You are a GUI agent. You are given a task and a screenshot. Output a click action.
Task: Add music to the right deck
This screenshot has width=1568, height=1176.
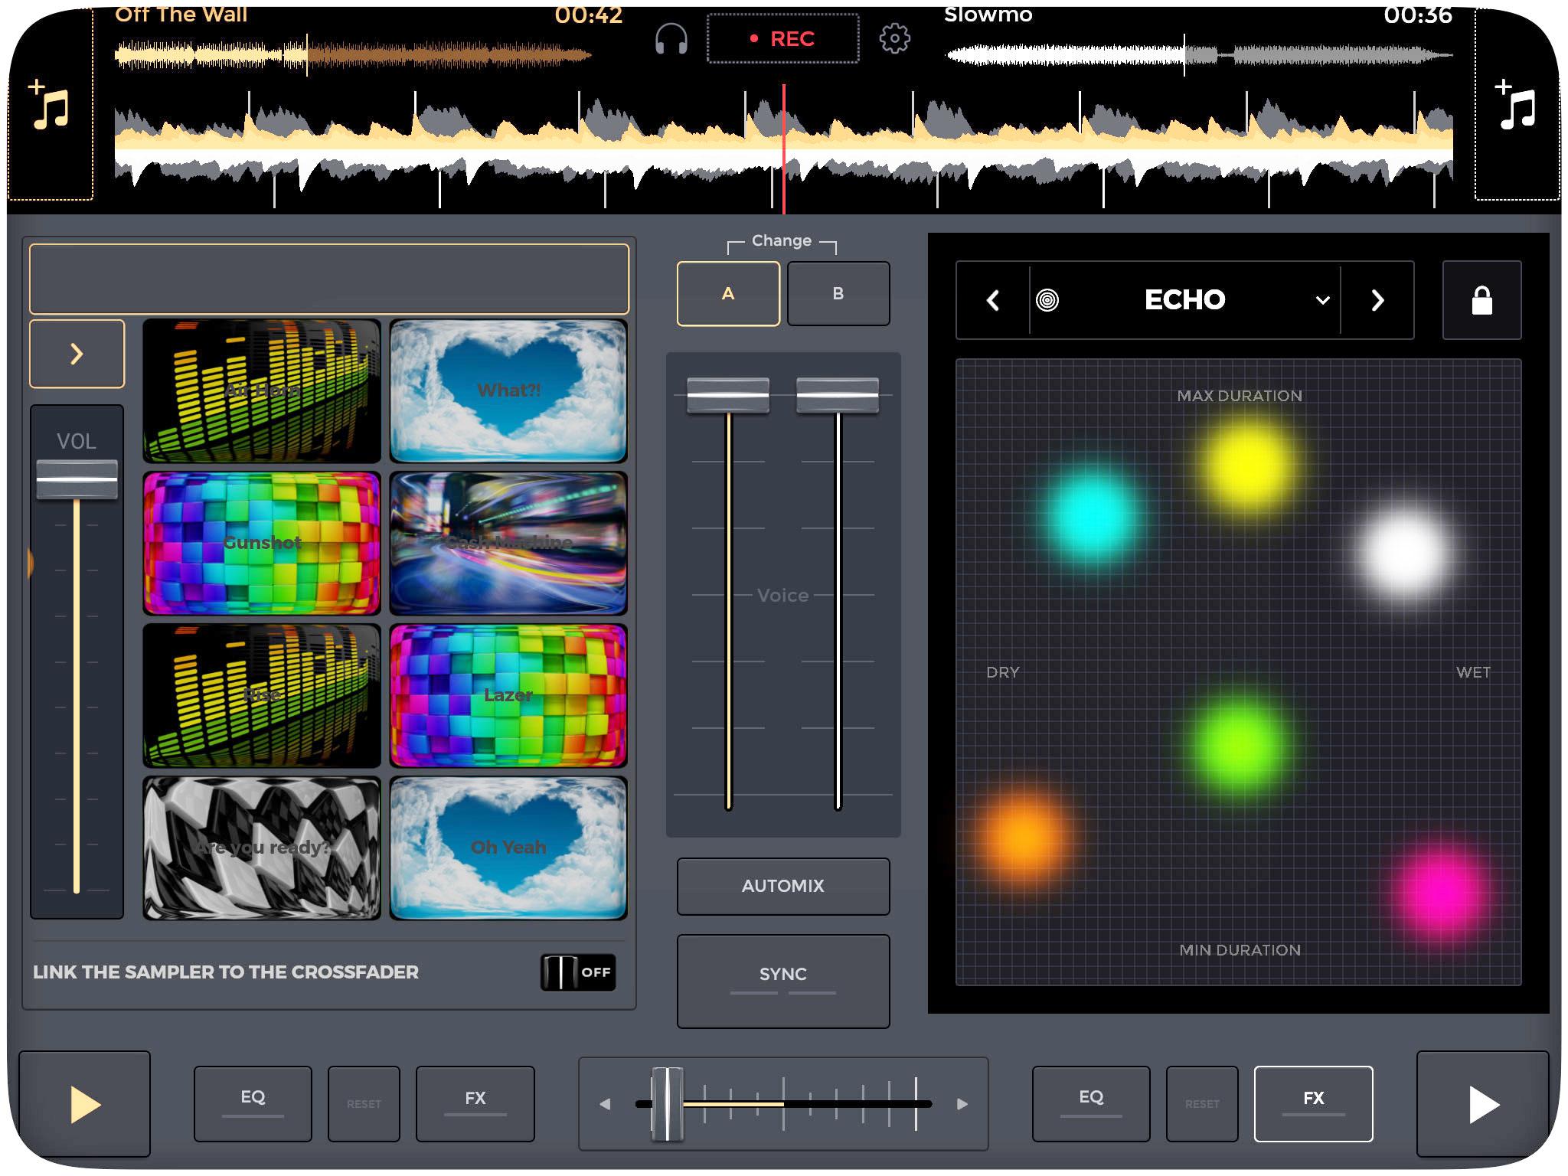pos(1516,106)
